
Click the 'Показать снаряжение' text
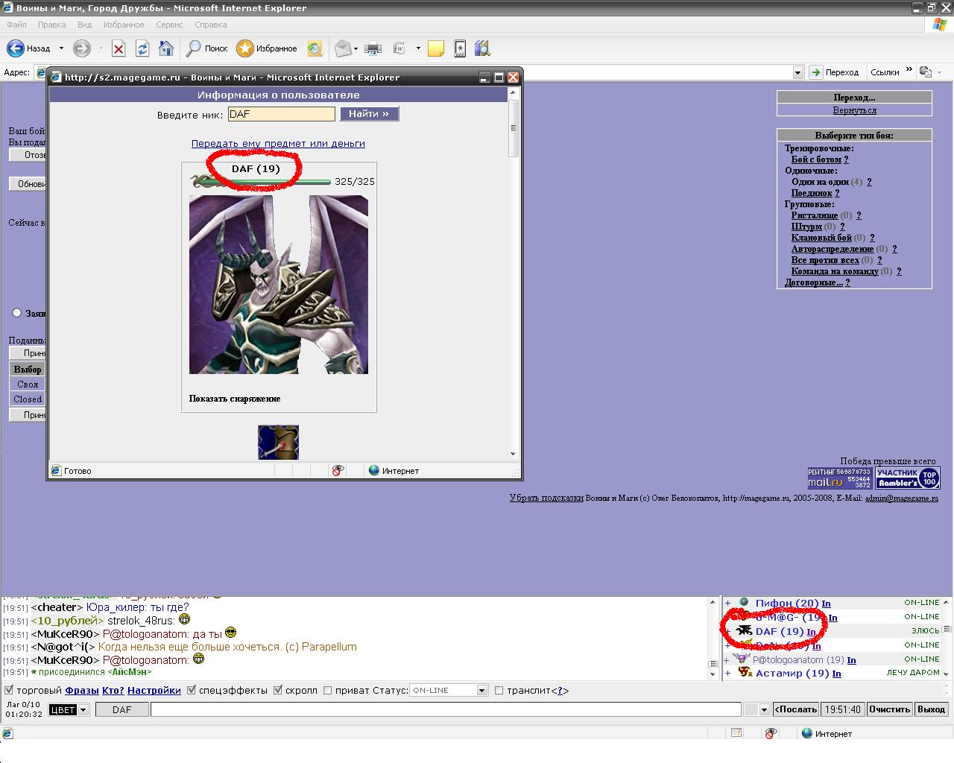[235, 399]
